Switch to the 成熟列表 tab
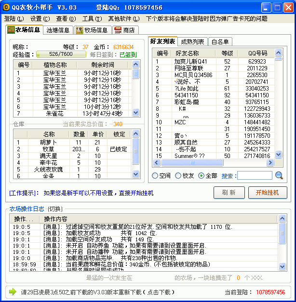The width and height of the screenshot is (296, 302). (x=192, y=42)
